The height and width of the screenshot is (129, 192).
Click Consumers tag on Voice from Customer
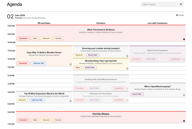point(136,59)
